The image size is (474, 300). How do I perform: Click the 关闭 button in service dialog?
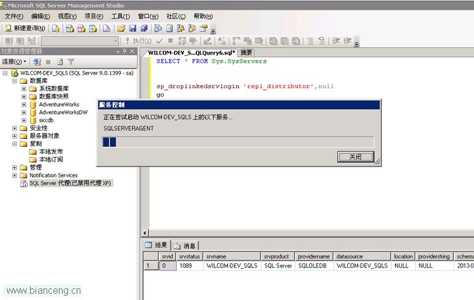pyautogui.click(x=356, y=157)
